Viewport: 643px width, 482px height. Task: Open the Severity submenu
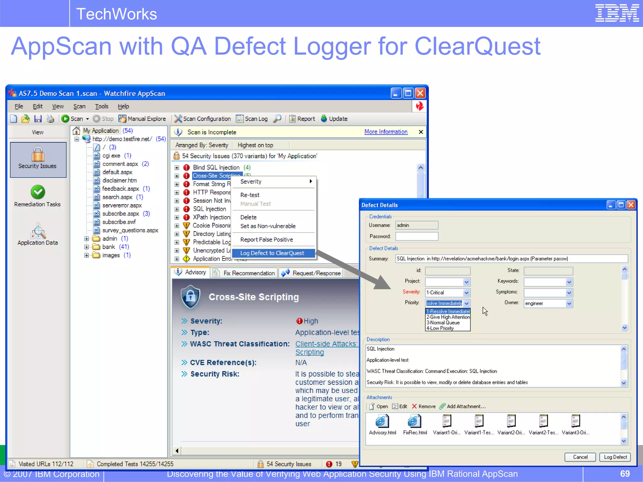(273, 181)
